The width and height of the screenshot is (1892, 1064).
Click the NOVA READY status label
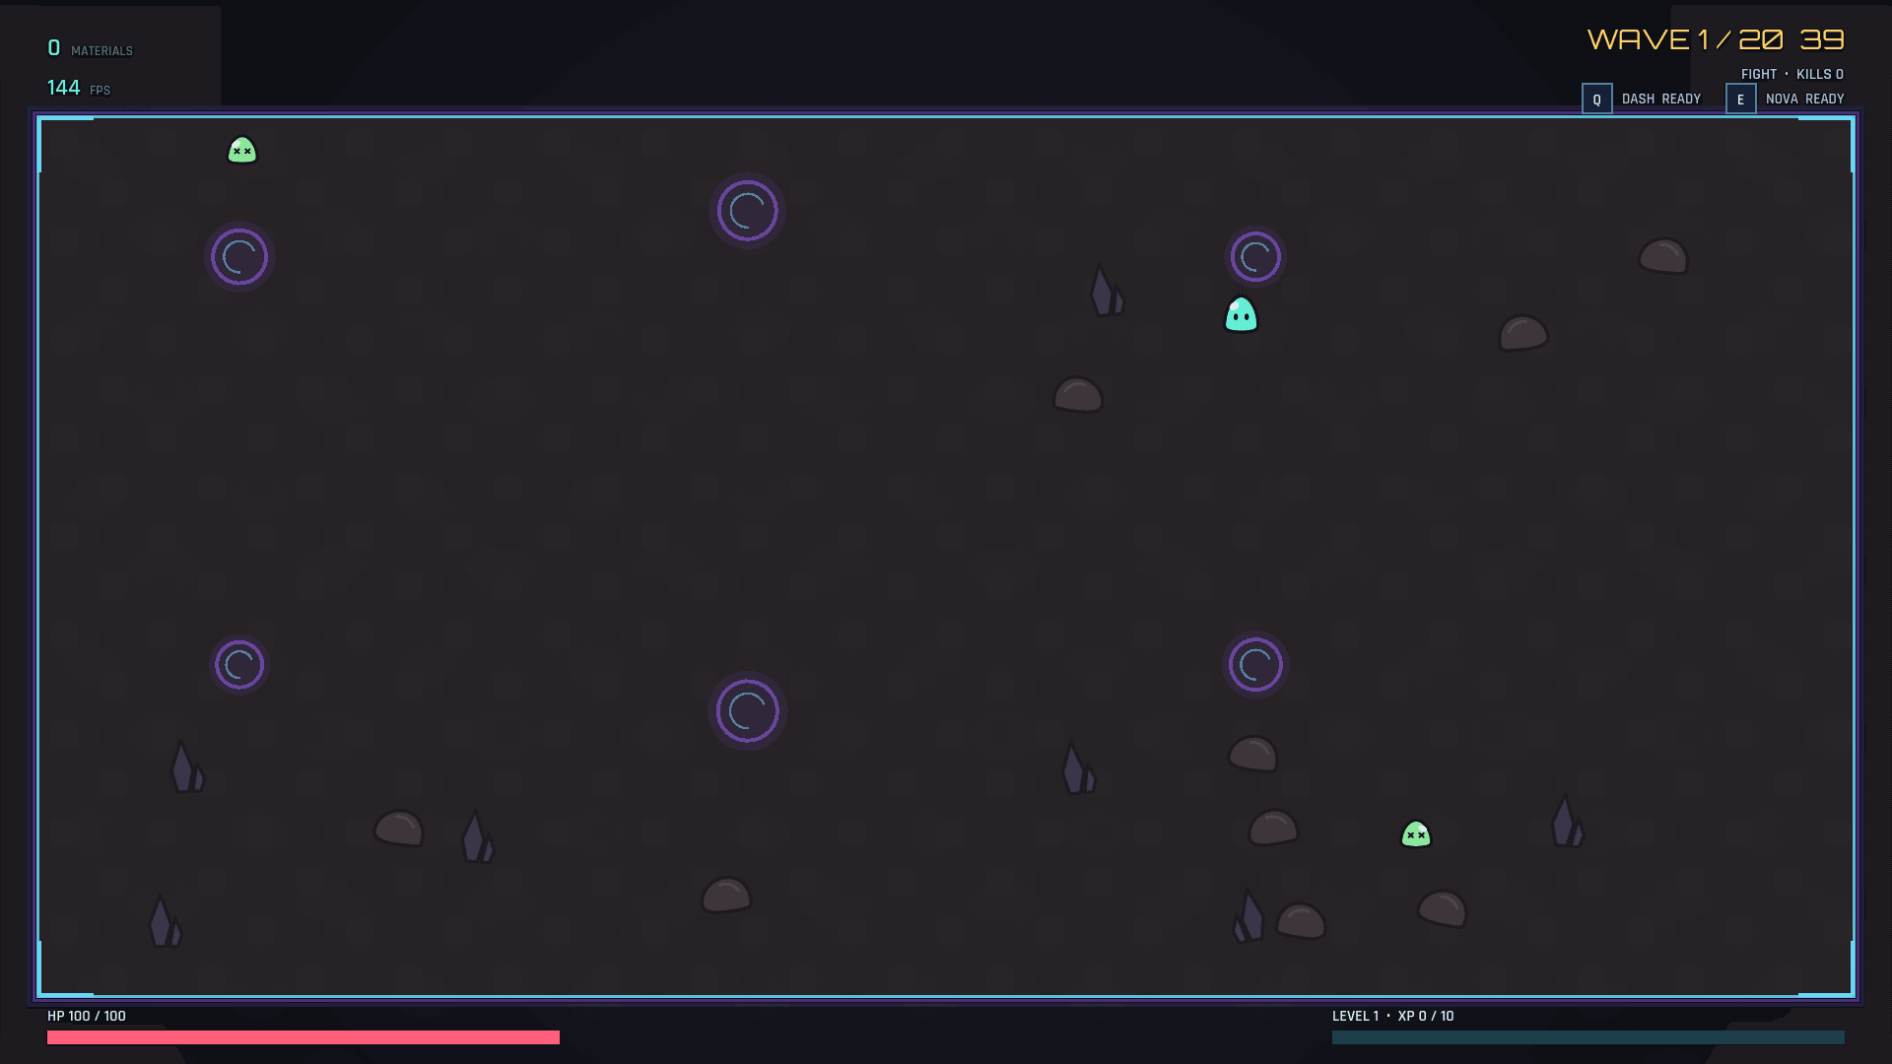pyautogui.click(x=1804, y=99)
